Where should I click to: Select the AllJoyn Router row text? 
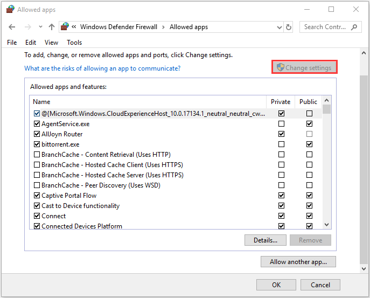[x=62, y=134]
